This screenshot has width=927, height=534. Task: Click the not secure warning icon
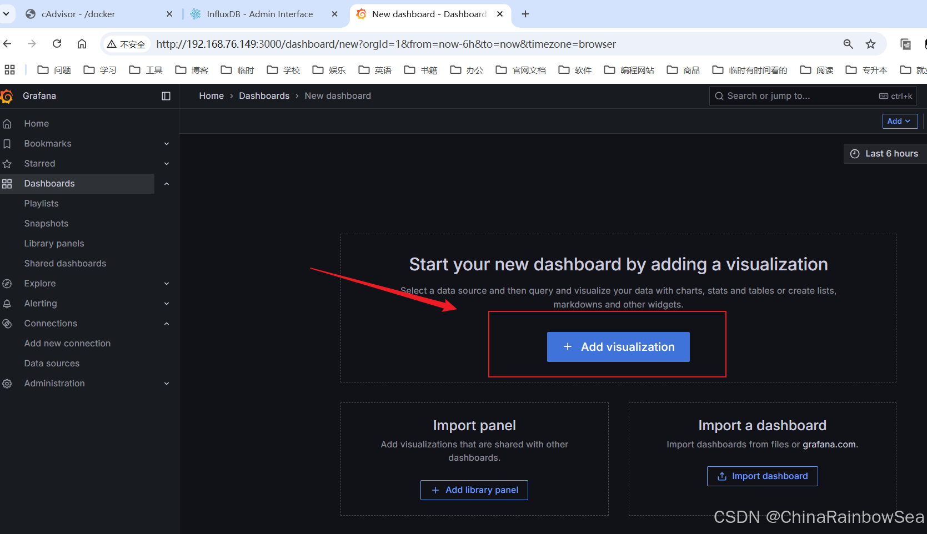point(112,44)
